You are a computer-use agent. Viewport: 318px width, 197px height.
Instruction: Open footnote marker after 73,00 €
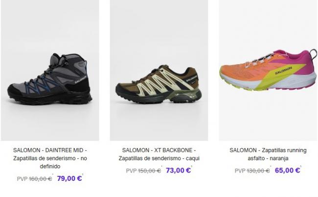click(192, 166)
